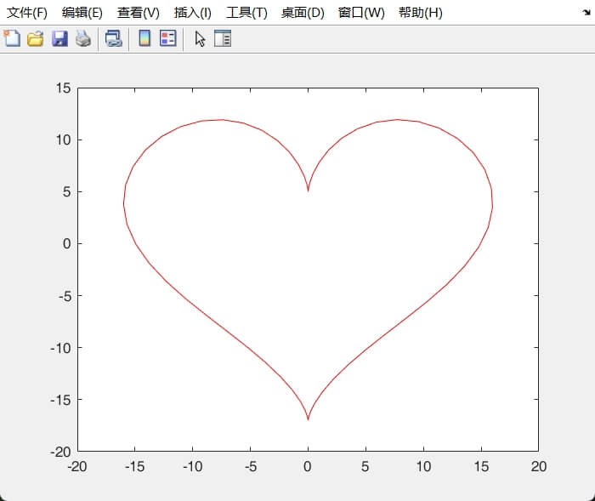595x501 pixels.
Task: Click the x-axis tick label 10
Action: (423, 466)
